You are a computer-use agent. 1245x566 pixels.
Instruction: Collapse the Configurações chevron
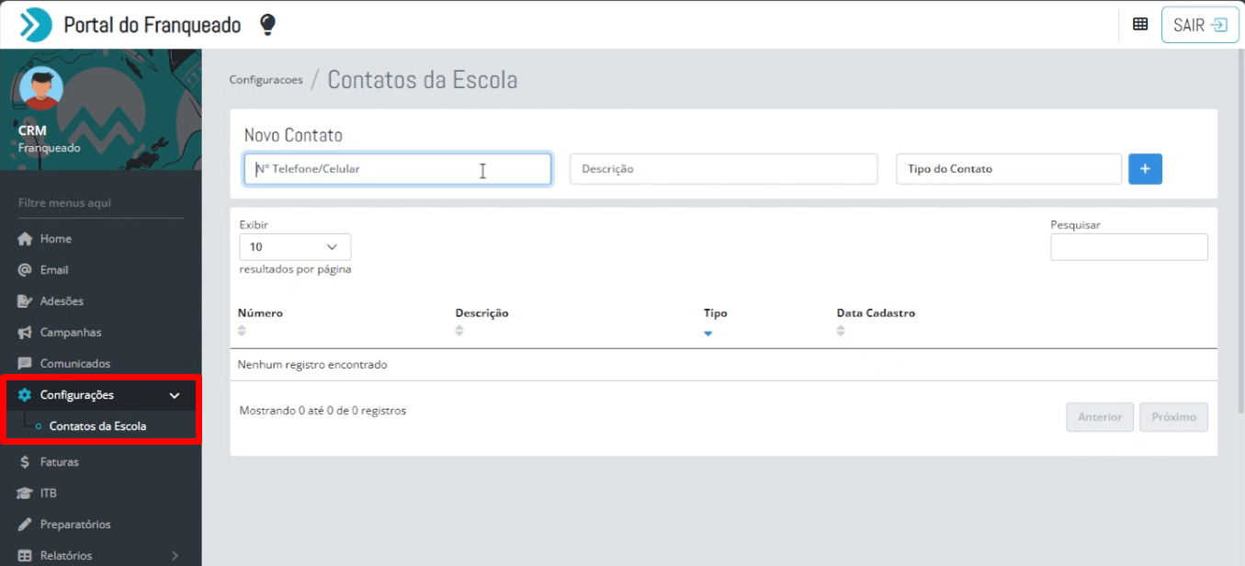point(175,396)
